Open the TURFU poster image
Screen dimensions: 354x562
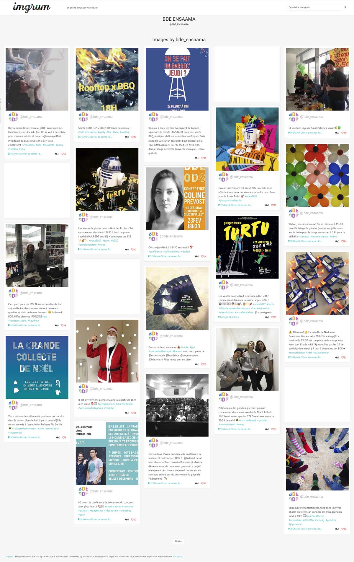(x=247, y=247)
